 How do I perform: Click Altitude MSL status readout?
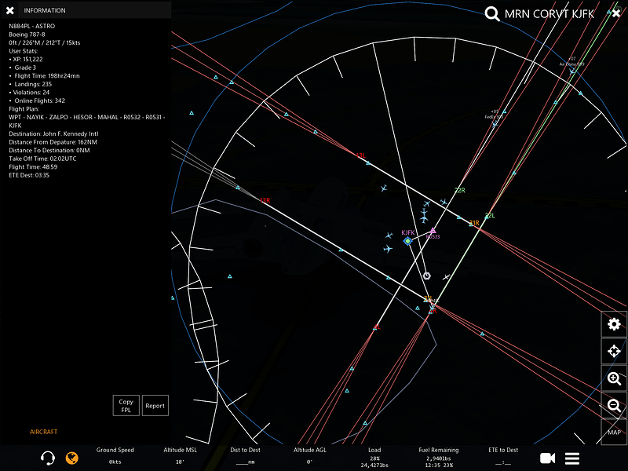(x=180, y=455)
